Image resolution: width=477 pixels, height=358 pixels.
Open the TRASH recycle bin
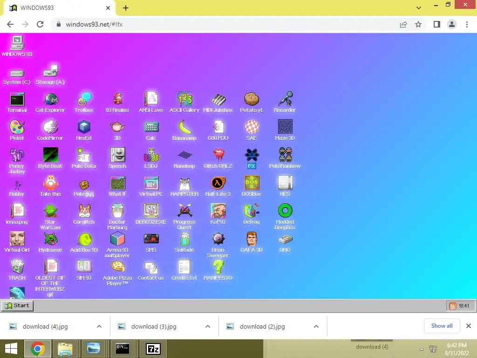17,270
